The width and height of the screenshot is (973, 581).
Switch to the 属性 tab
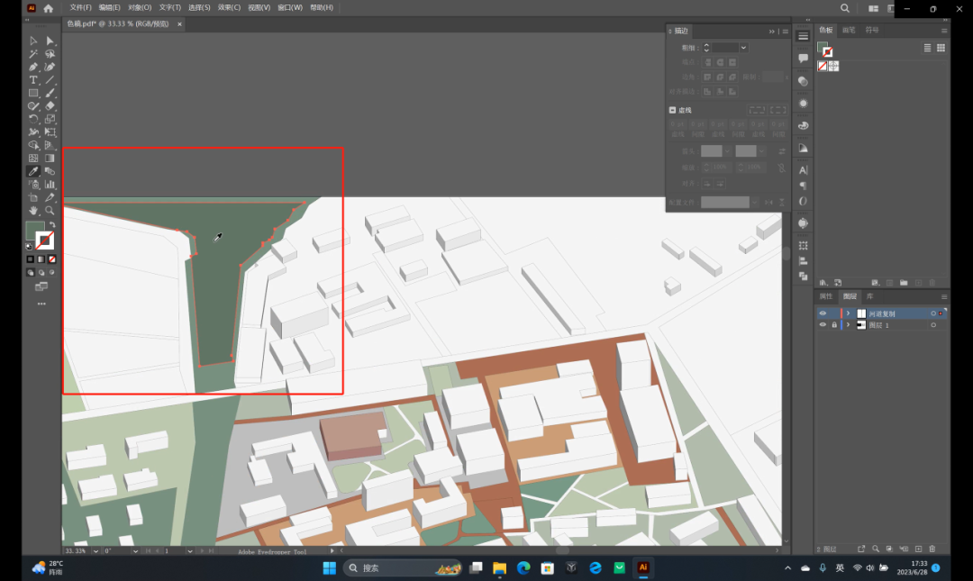(826, 296)
